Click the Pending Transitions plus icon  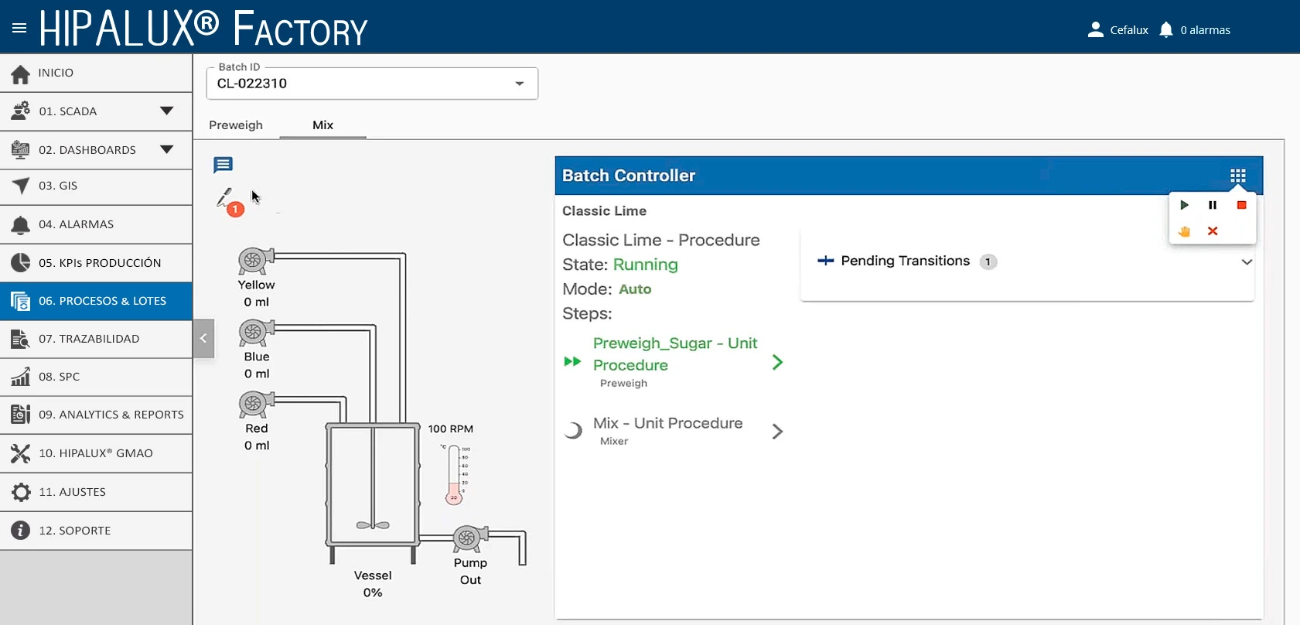coord(825,261)
